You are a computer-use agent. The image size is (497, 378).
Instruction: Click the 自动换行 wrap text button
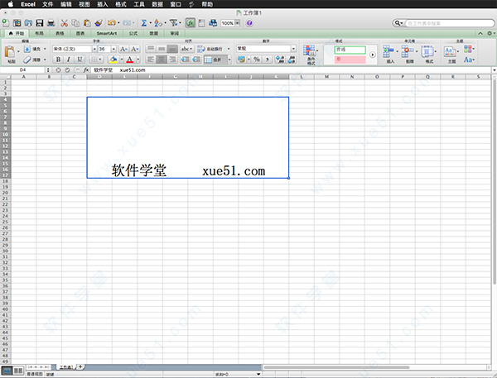click(x=213, y=49)
